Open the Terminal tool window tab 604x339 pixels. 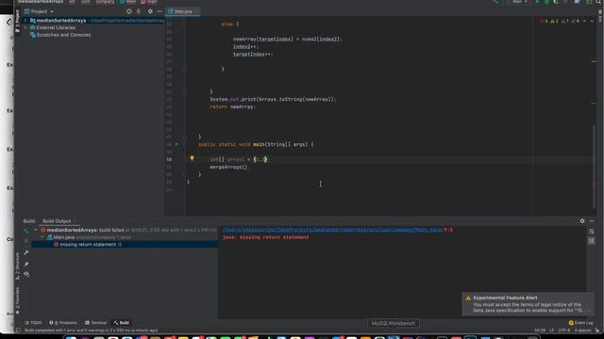click(95, 322)
